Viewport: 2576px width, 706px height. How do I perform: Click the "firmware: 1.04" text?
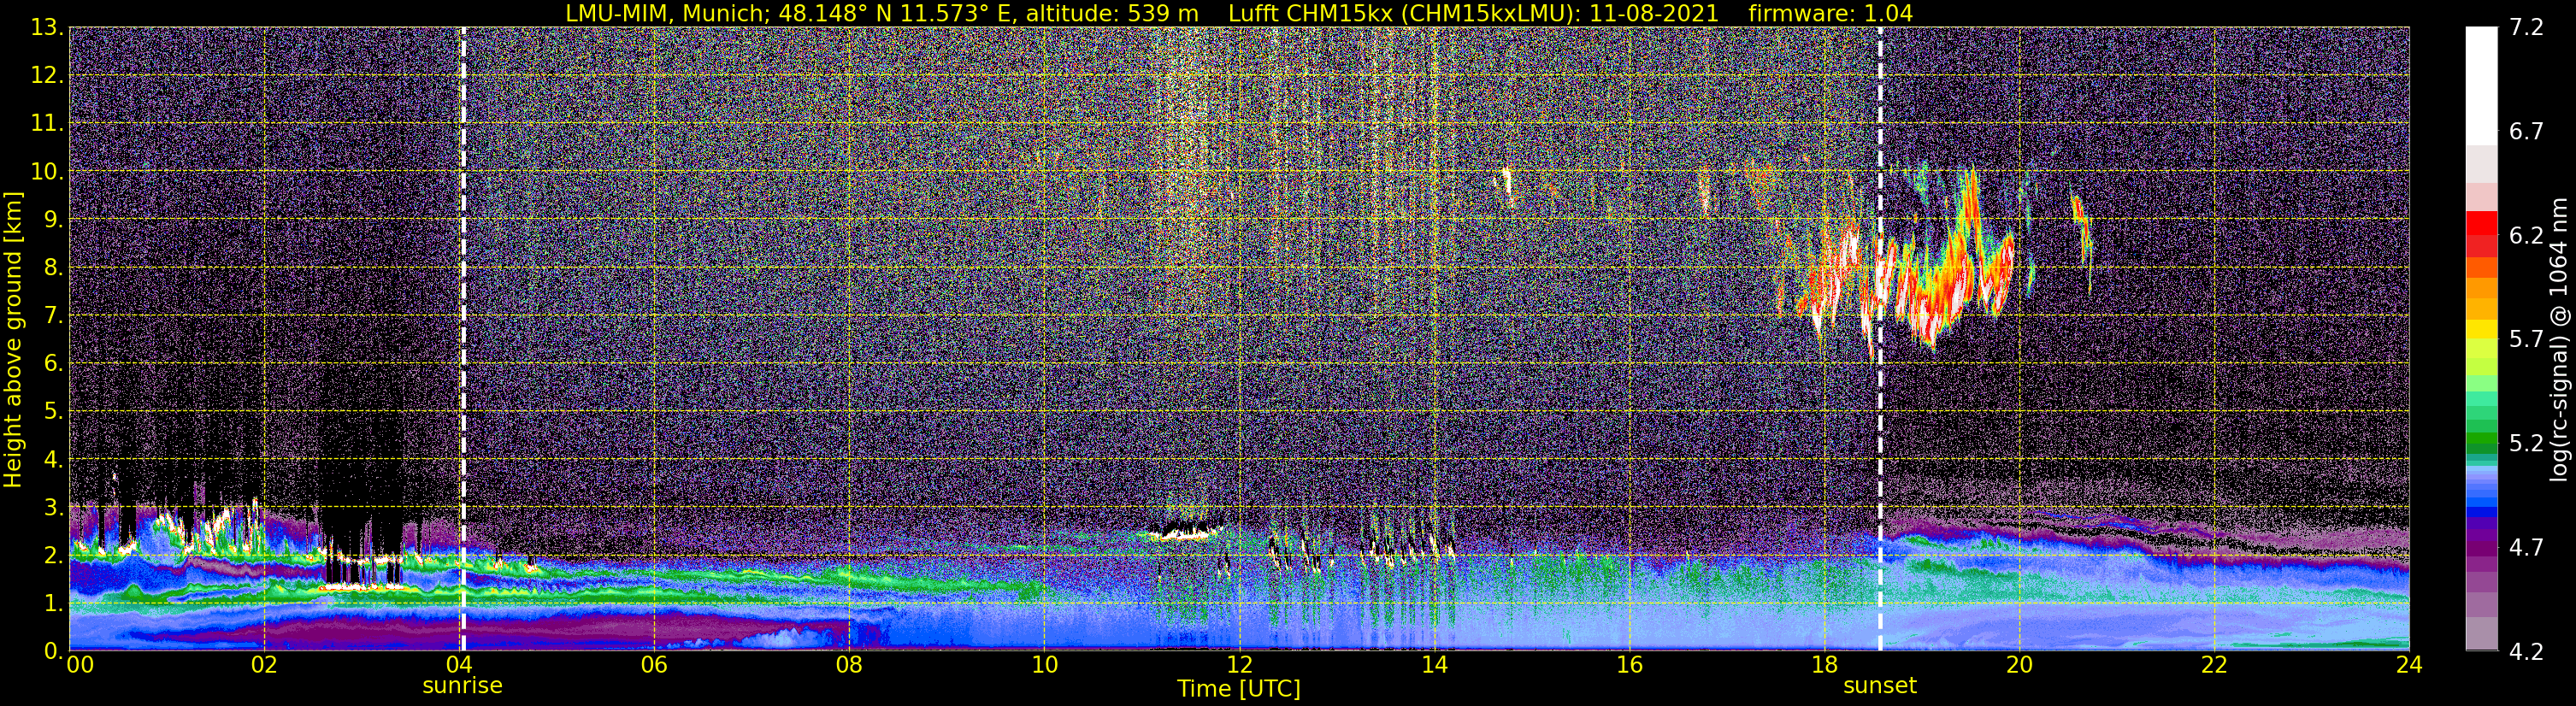1830,13
